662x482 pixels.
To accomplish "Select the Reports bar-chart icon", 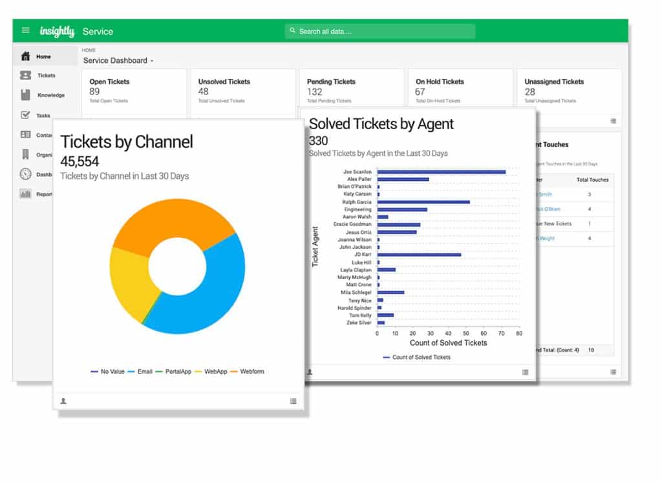I will 26,194.
